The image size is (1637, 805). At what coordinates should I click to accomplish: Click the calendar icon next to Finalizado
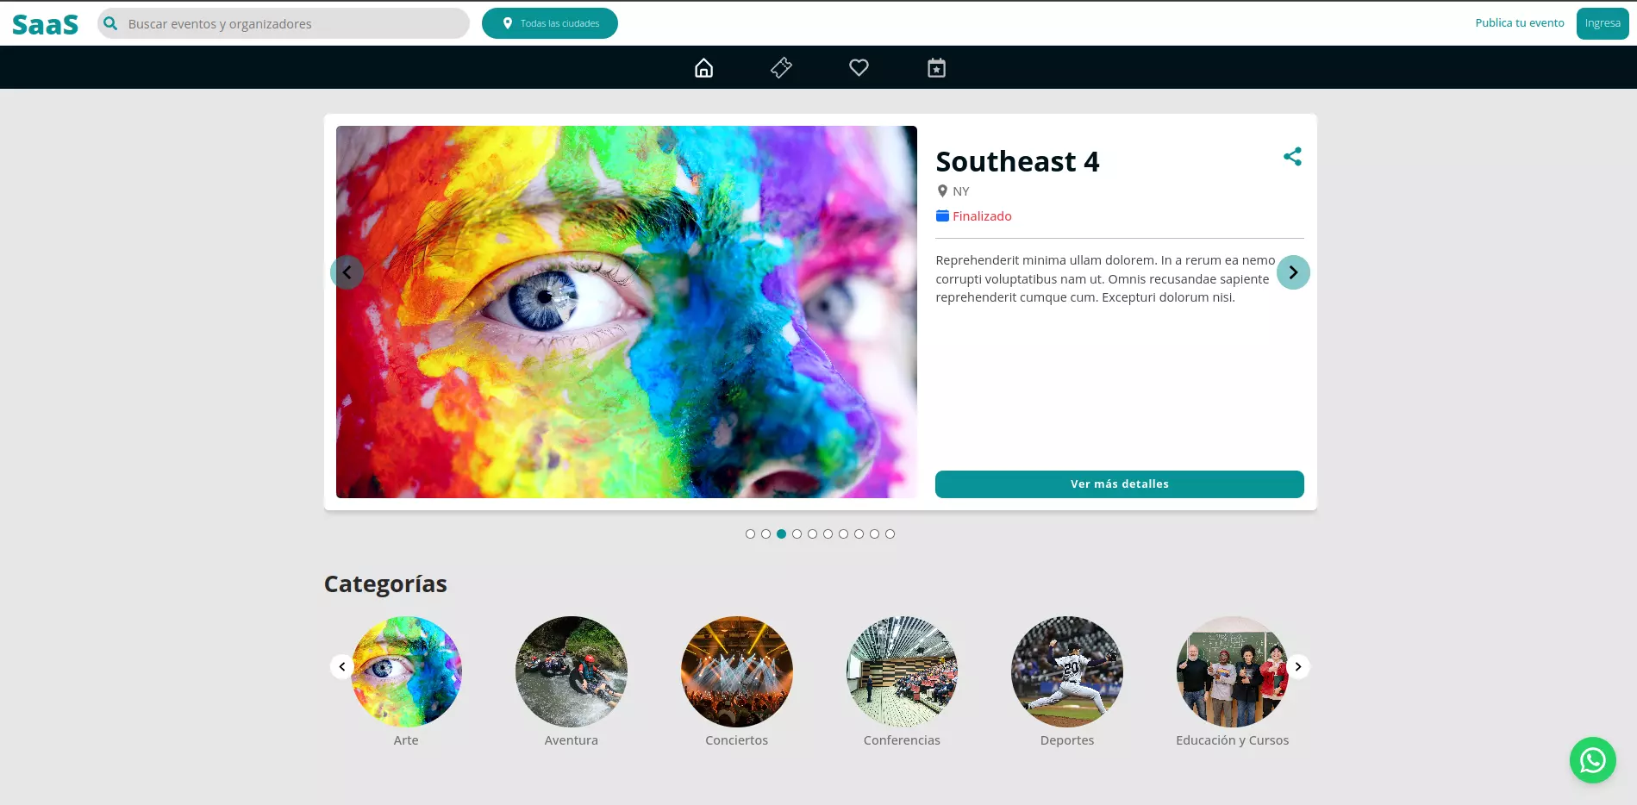(941, 215)
